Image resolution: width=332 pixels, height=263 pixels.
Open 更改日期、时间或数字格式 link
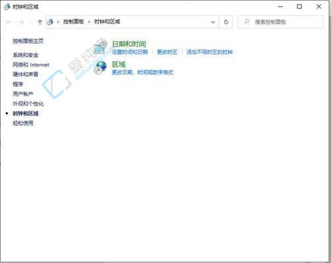(x=142, y=72)
